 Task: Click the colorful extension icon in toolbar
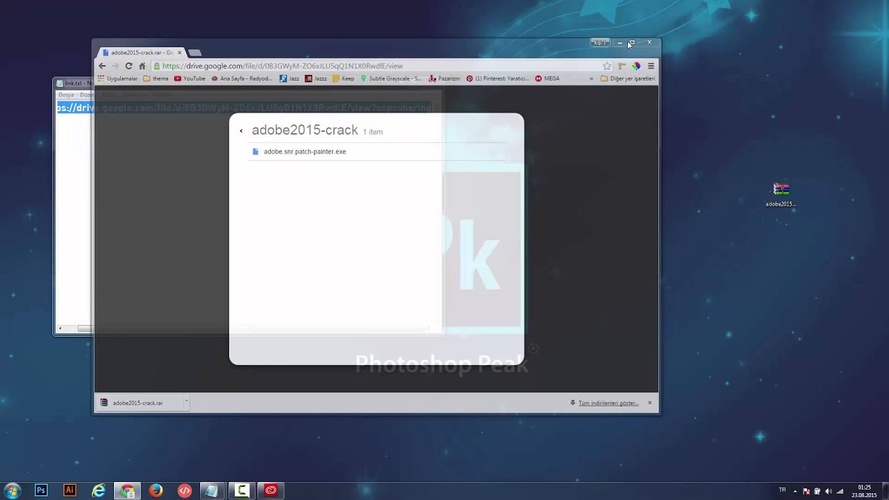click(635, 66)
